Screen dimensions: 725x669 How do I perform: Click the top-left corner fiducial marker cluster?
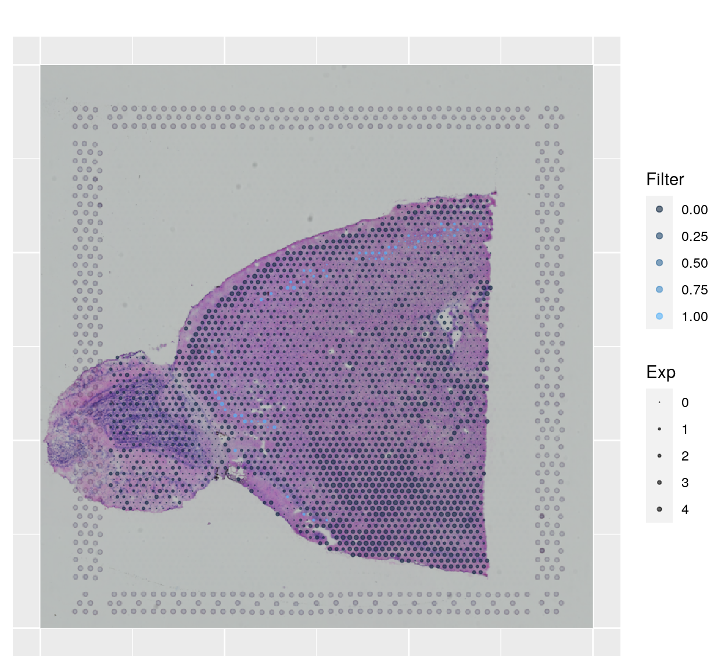[x=85, y=117]
